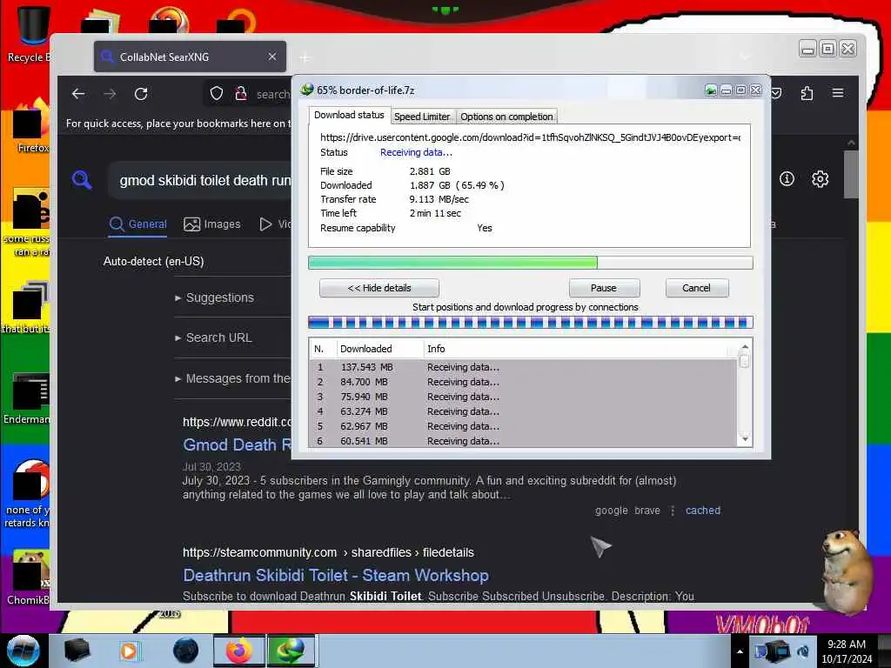Image resolution: width=891 pixels, height=668 pixels.
Task: Switch to the Speed Limiter tab
Action: coord(422,117)
